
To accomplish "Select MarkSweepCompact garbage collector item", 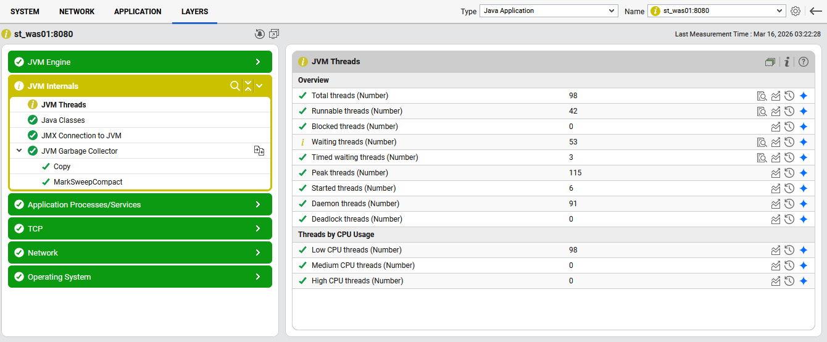I will pyautogui.click(x=88, y=182).
